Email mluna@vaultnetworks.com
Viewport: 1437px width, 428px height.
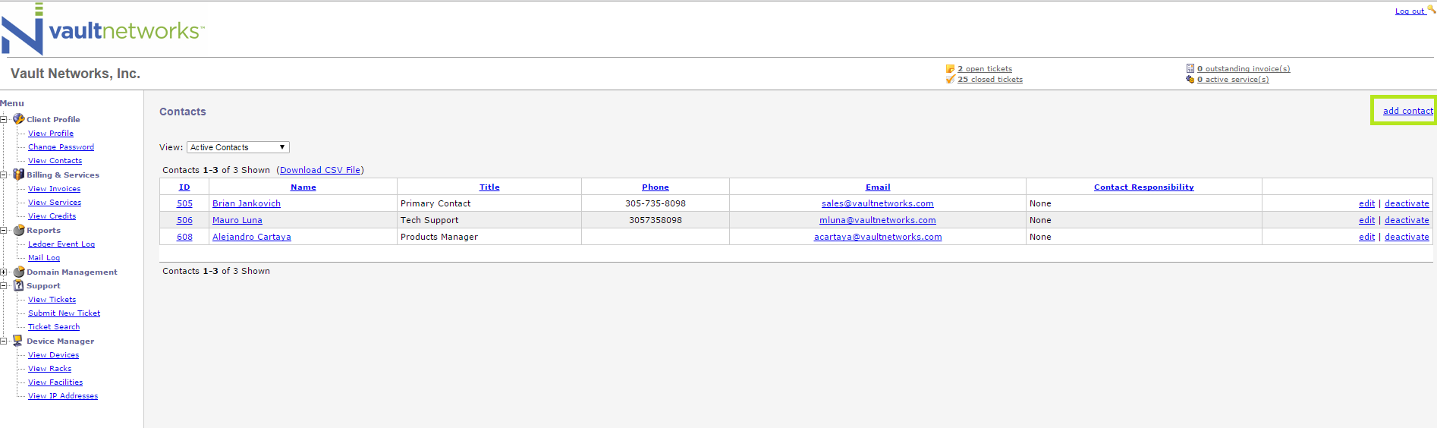point(878,220)
